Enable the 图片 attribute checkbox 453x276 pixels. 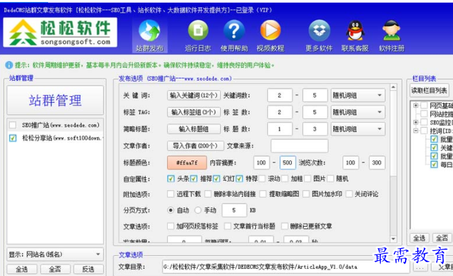(x=307, y=179)
